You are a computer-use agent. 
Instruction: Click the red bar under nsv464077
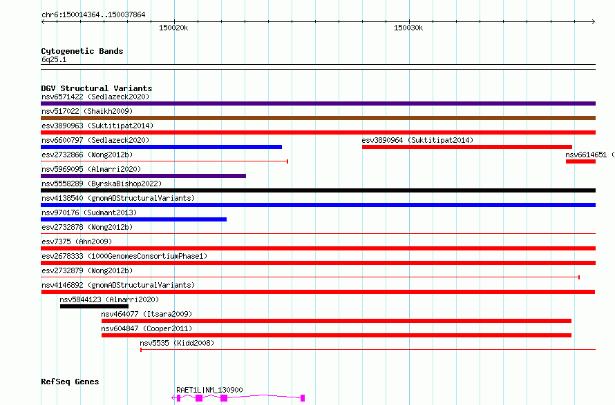[337, 321]
